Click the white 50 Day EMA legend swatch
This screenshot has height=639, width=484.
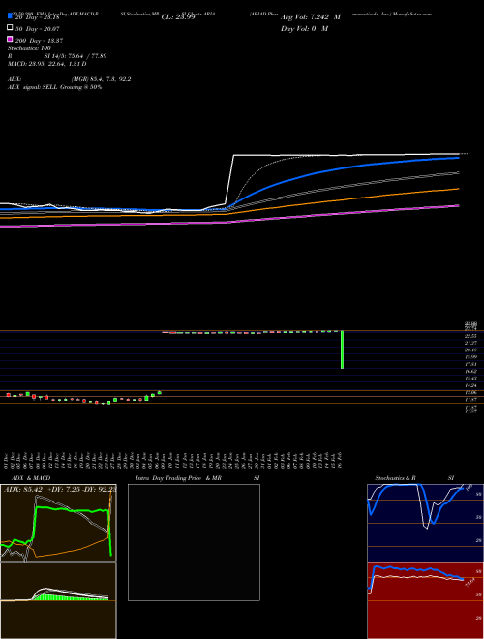[10, 28]
